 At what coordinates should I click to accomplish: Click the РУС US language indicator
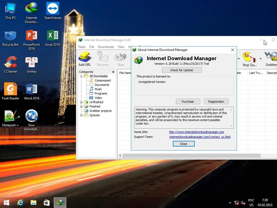tap(251, 203)
